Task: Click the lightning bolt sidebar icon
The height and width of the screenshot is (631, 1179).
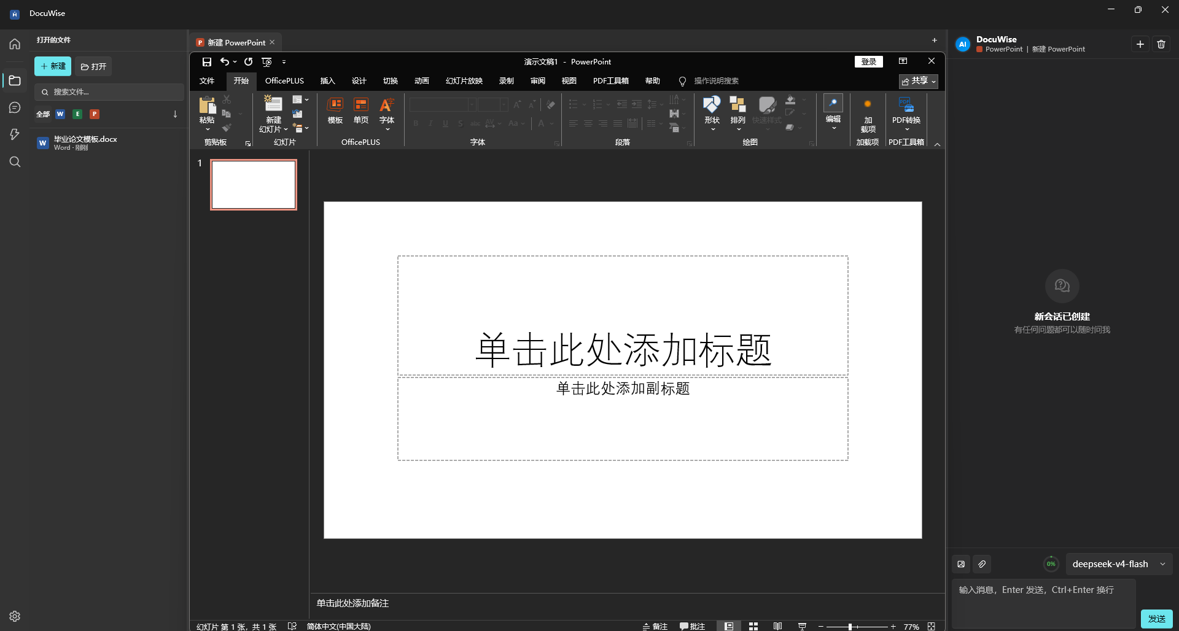Action: pyautogui.click(x=15, y=134)
